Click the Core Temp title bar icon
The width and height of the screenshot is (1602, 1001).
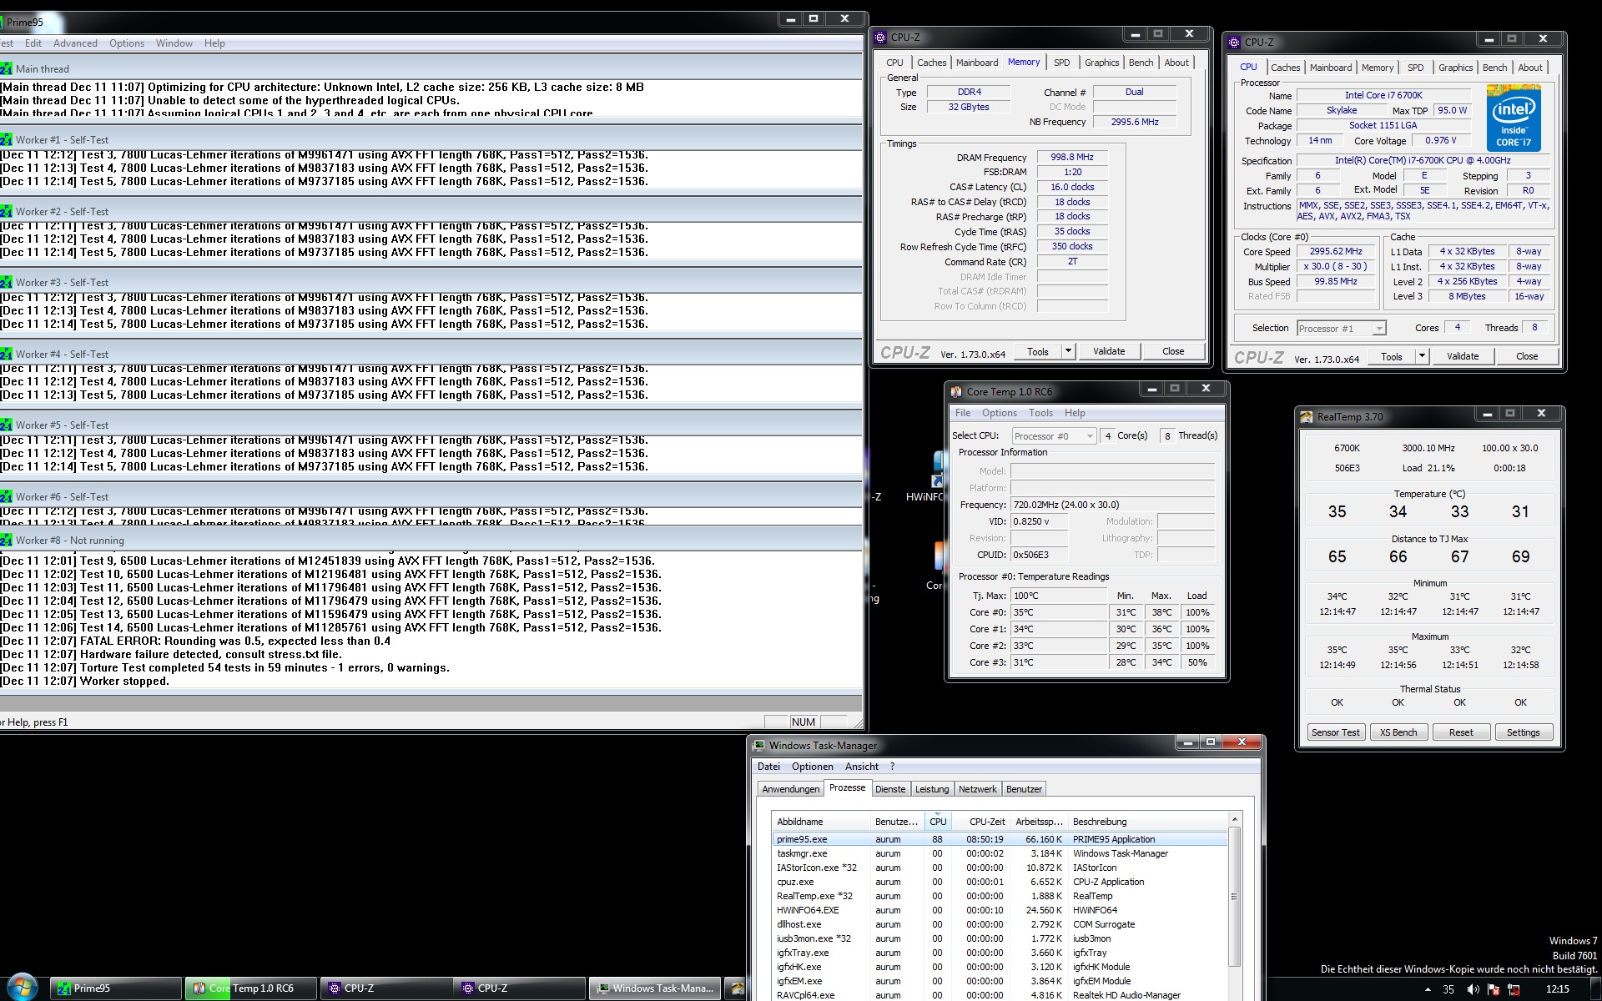point(956,392)
